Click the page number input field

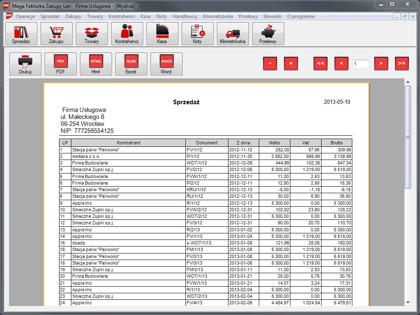coord(361,64)
